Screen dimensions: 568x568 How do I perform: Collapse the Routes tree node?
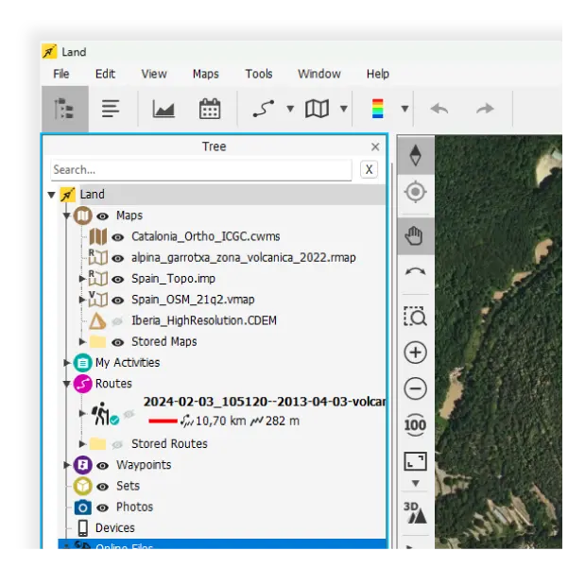pyautogui.click(x=66, y=384)
